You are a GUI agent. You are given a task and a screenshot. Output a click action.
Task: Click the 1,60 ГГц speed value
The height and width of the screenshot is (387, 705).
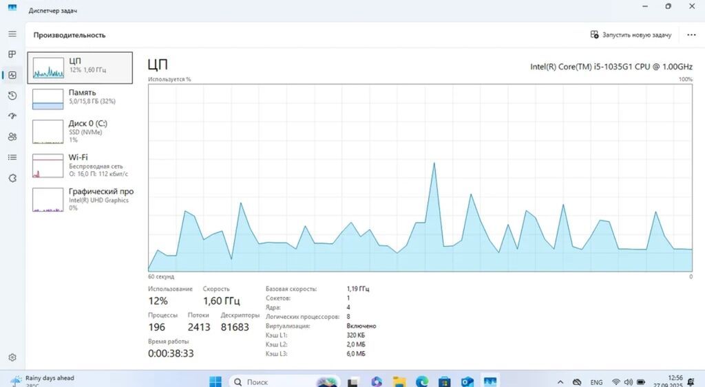click(x=222, y=301)
